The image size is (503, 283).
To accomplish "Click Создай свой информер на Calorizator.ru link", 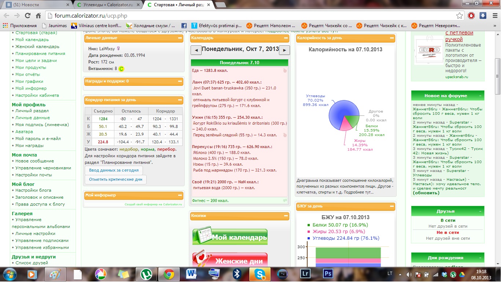I will coord(153,205).
